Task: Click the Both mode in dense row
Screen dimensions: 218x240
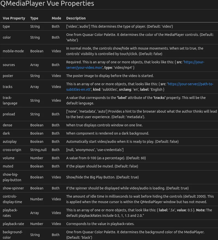Action: pos(56,125)
